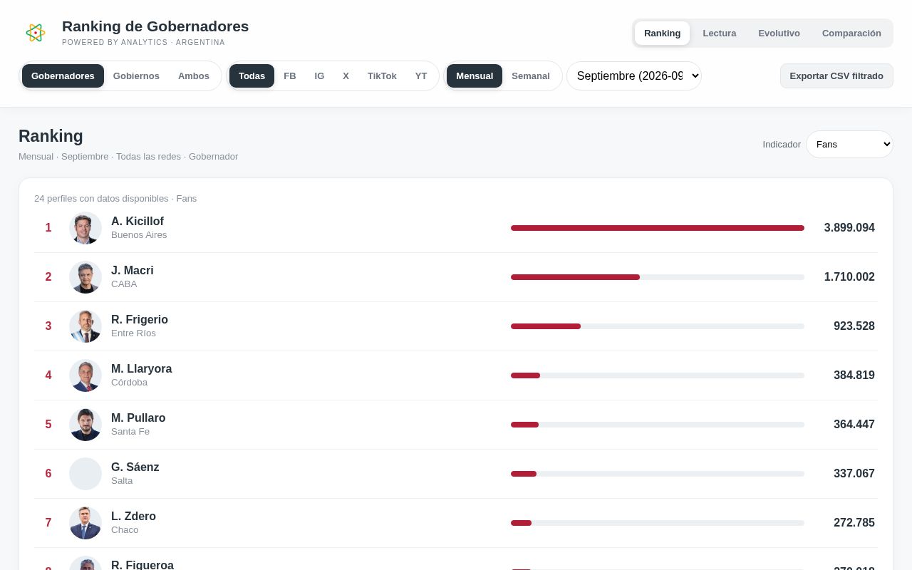Click the M. Pullaro name
Screen dimensions: 912x570
138,418
